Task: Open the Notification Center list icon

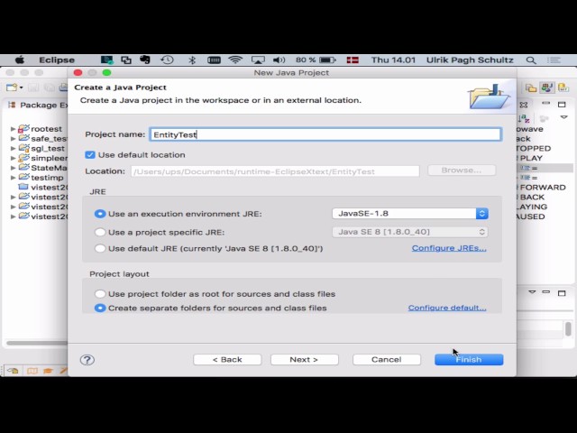Action: [554, 60]
